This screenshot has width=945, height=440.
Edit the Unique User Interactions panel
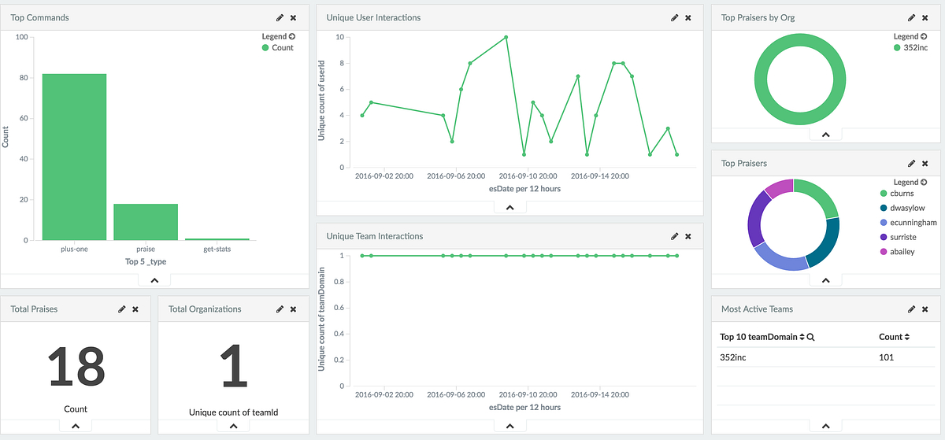tap(674, 17)
